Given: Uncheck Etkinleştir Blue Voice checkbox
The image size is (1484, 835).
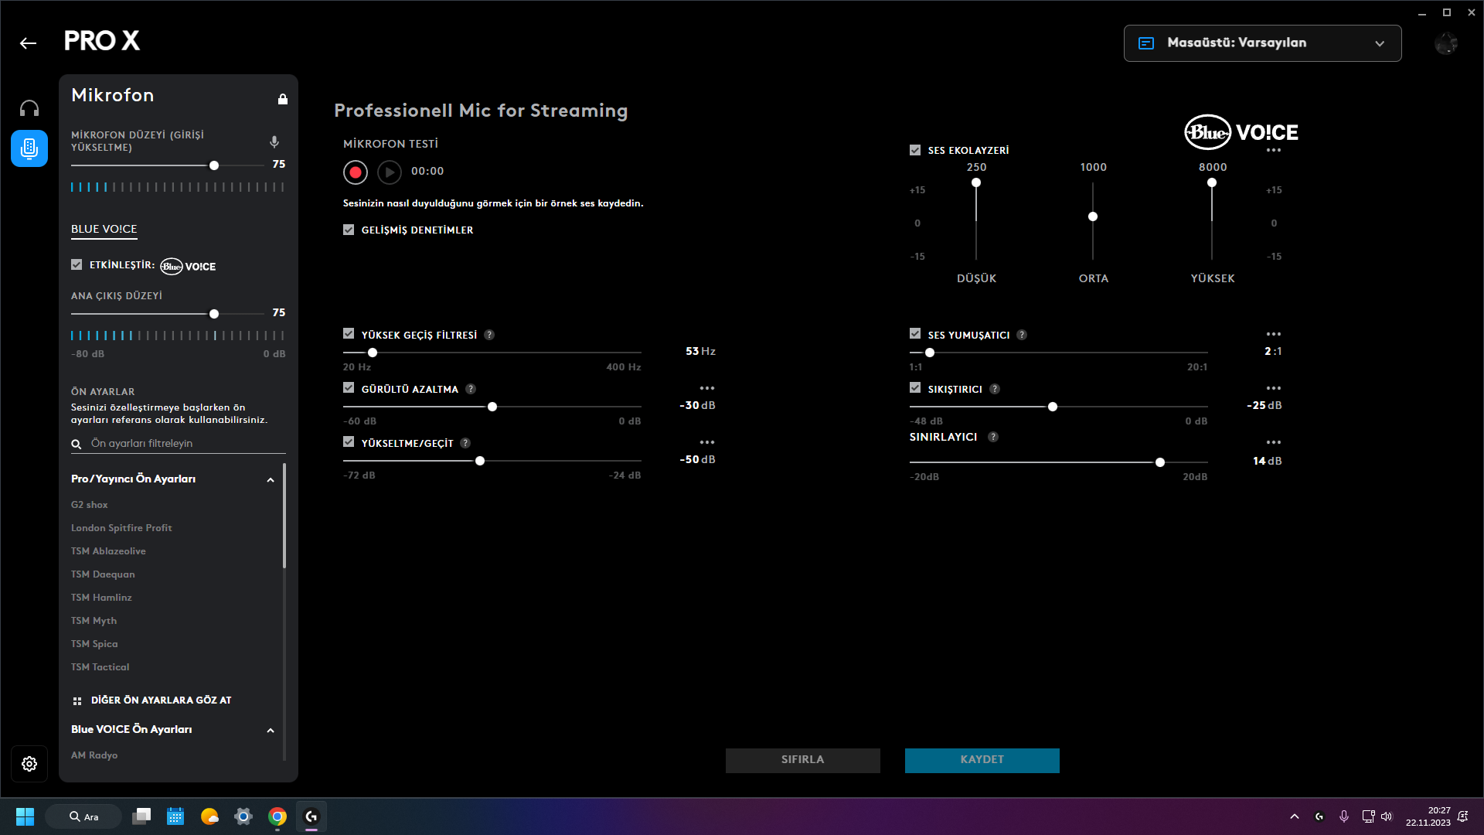Looking at the screenshot, I should [77, 264].
